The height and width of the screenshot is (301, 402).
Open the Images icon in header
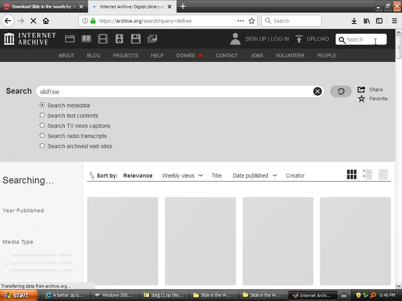click(152, 39)
